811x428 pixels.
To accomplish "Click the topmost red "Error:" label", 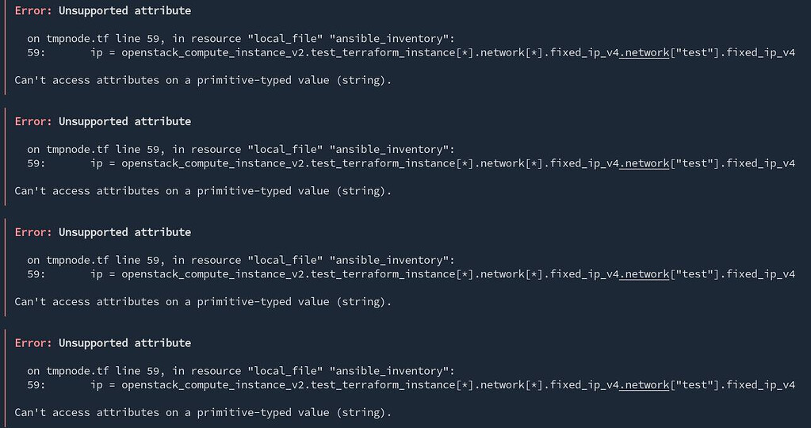I will [33, 10].
